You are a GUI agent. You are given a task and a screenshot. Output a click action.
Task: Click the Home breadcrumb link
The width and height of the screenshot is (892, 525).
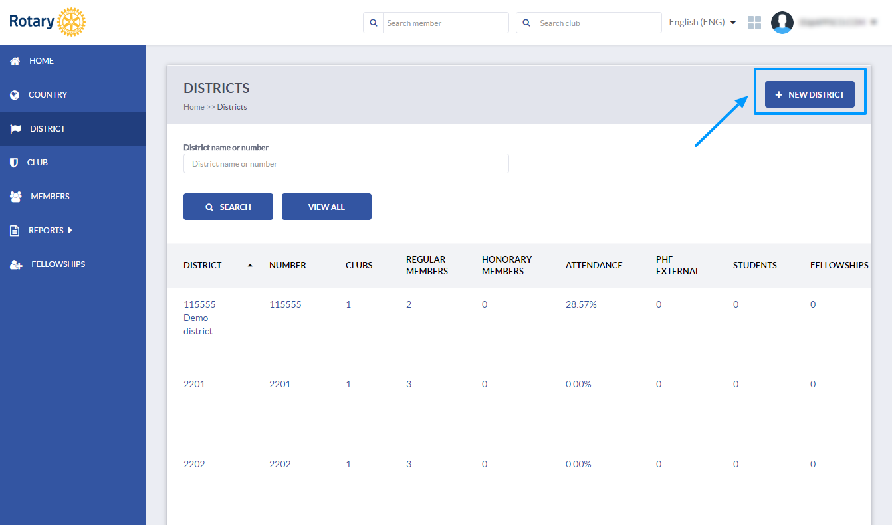(x=194, y=107)
